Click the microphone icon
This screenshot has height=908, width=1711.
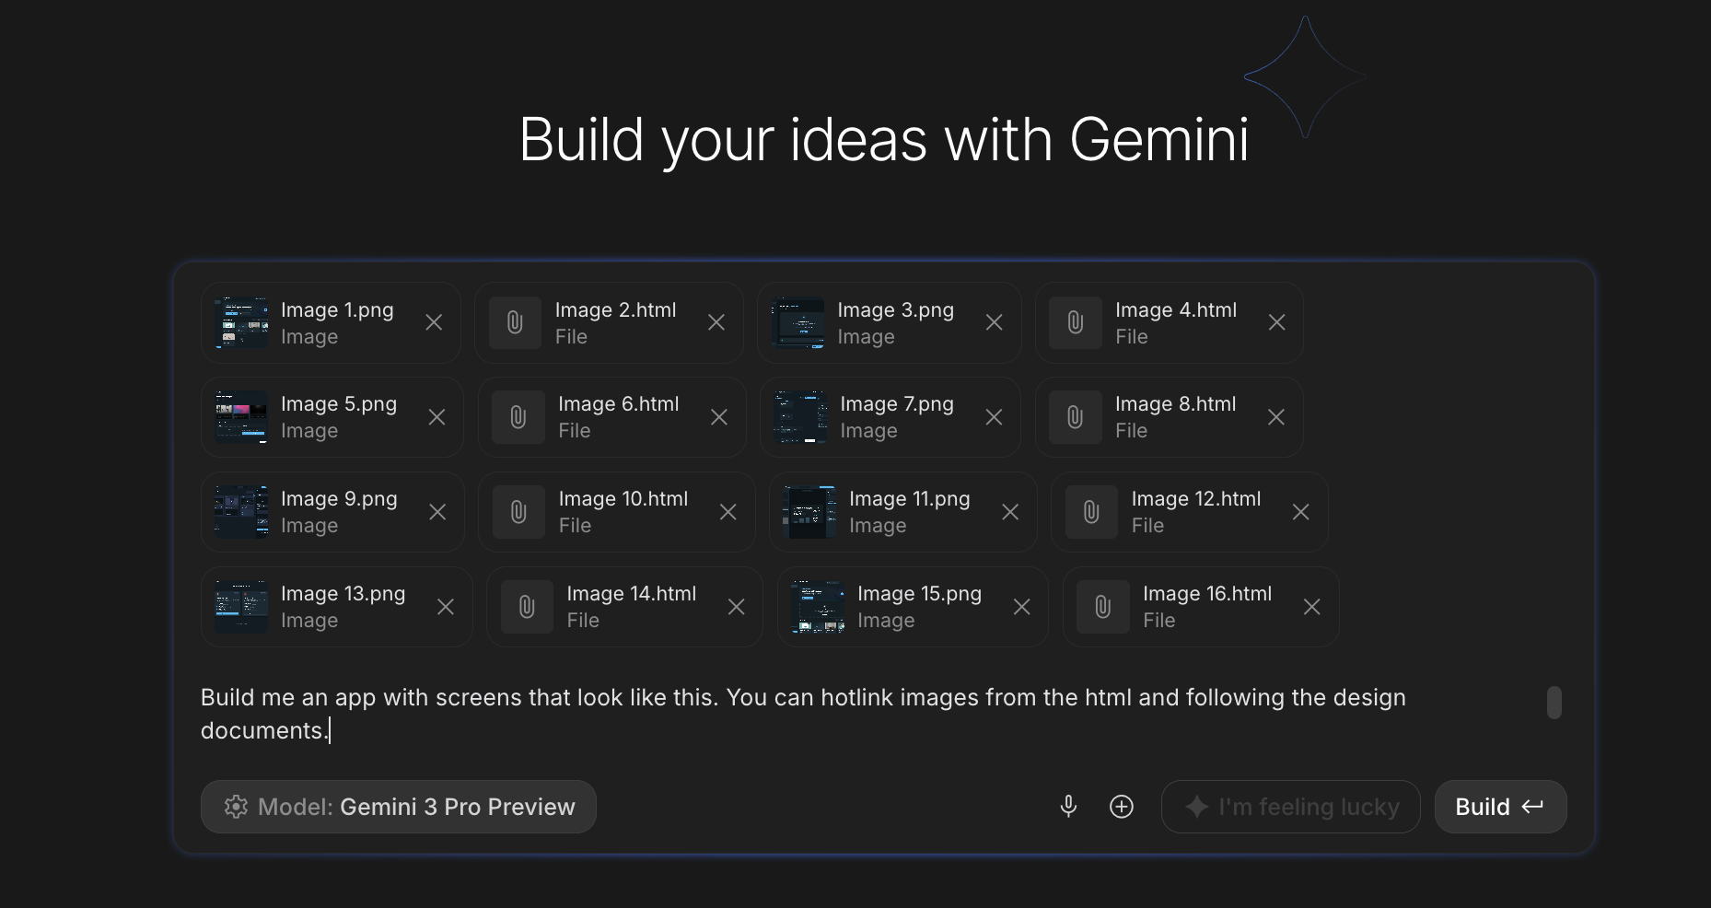1068,806
